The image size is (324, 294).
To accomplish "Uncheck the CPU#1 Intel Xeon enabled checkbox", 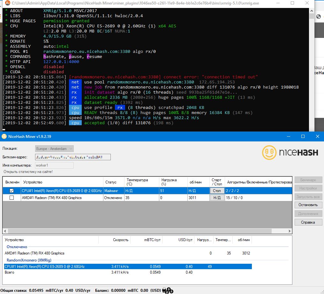I will [x=11, y=191].
